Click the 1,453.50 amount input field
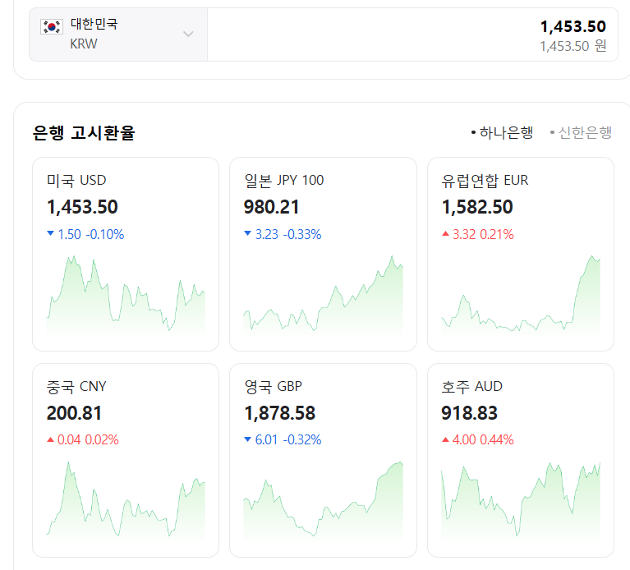Viewport: 630px width, 570px height. (412, 34)
